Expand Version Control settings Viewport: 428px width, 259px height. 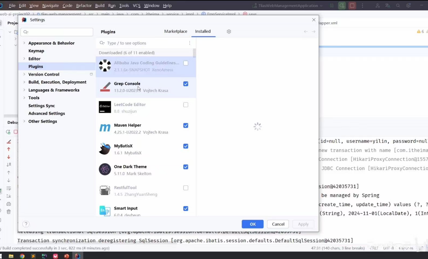click(24, 74)
